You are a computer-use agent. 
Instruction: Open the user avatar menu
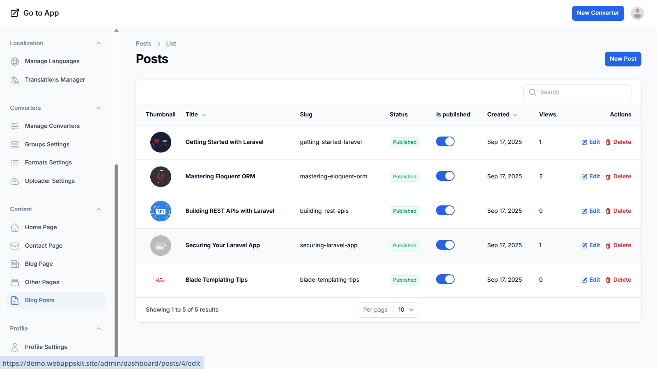click(x=637, y=13)
